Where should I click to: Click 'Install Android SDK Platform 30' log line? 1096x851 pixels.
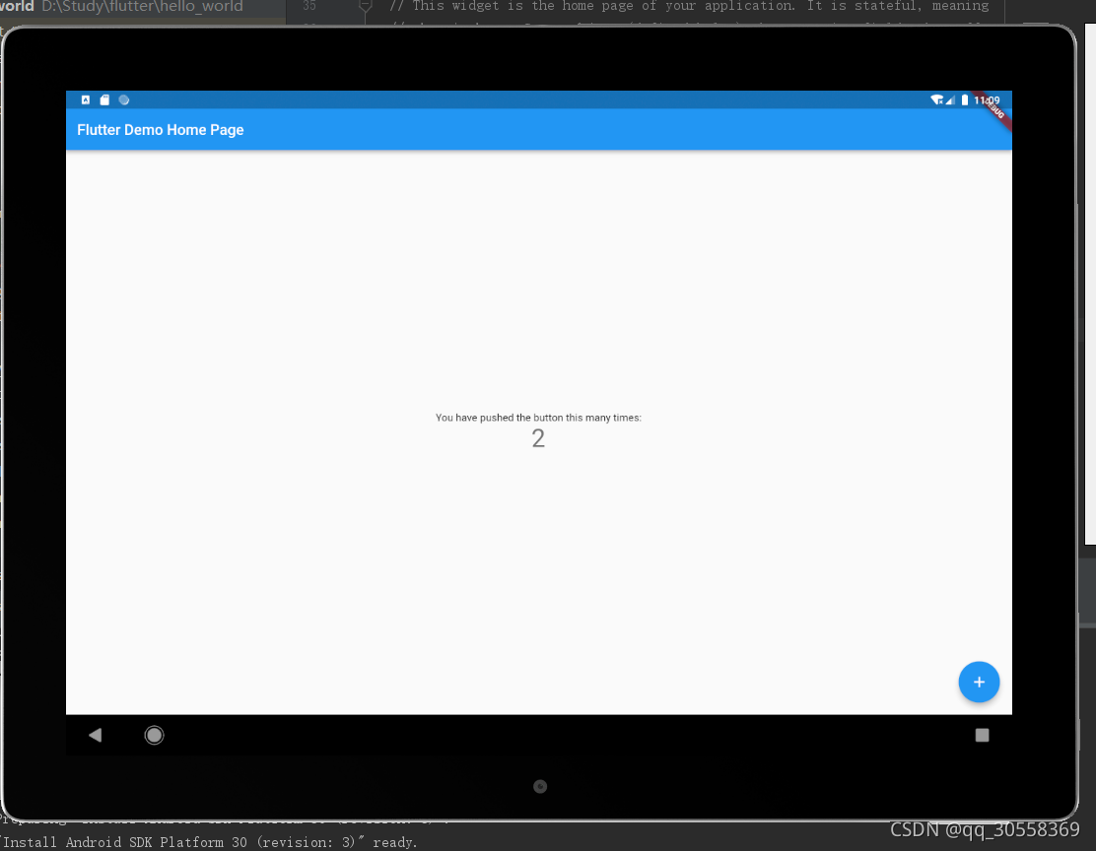[210, 842]
